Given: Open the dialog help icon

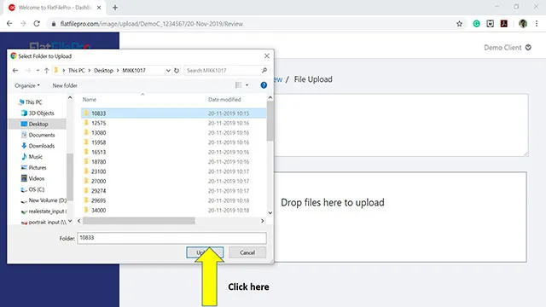Looking at the screenshot, I should click(x=264, y=85).
